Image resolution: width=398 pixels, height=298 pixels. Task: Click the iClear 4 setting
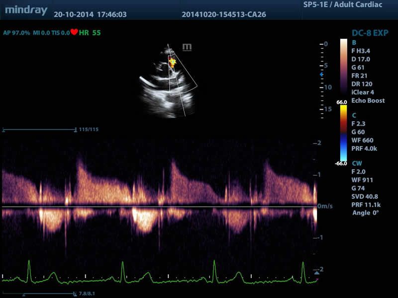click(363, 92)
